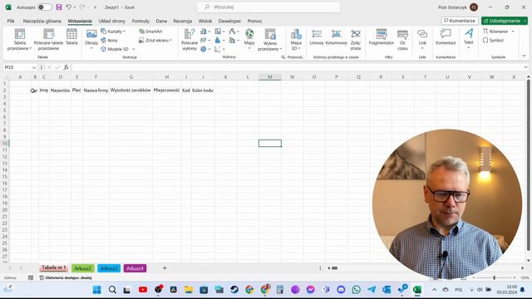Open the Obrazy picture menu
This screenshot has width=532, height=299.
91,39
